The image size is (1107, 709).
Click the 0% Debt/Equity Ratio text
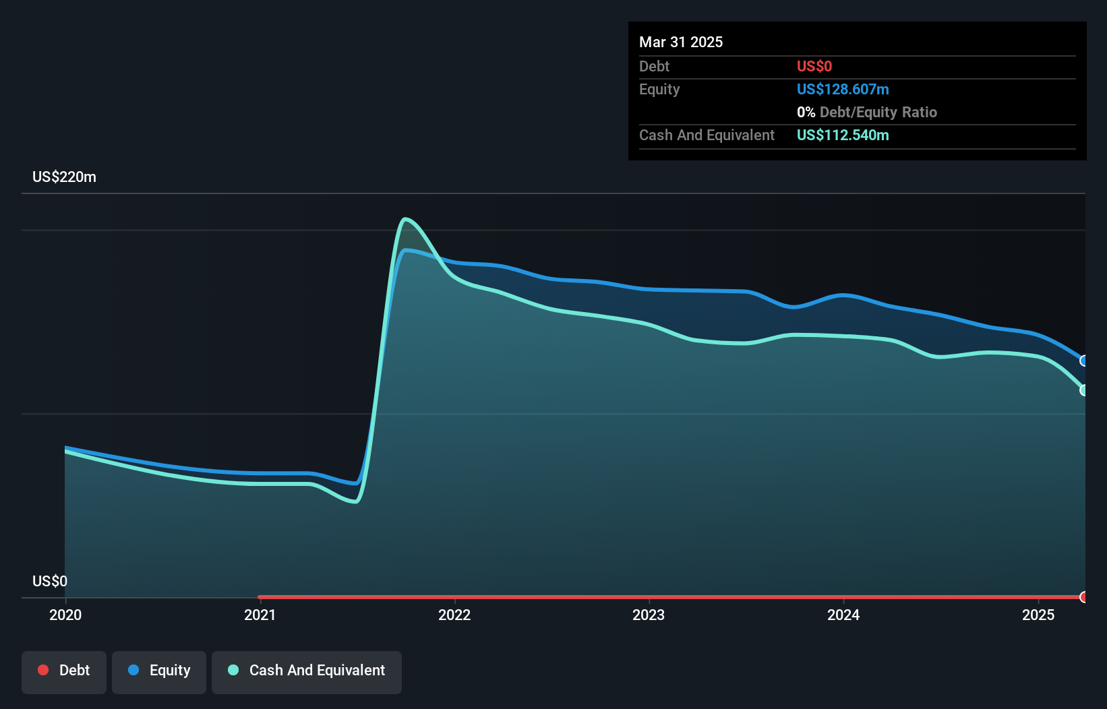[x=867, y=112]
